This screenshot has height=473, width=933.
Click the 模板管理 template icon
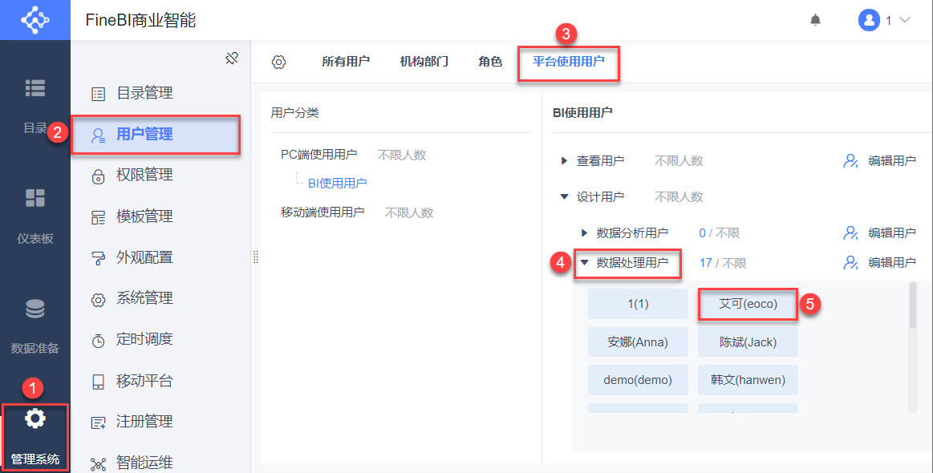click(98, 217)
